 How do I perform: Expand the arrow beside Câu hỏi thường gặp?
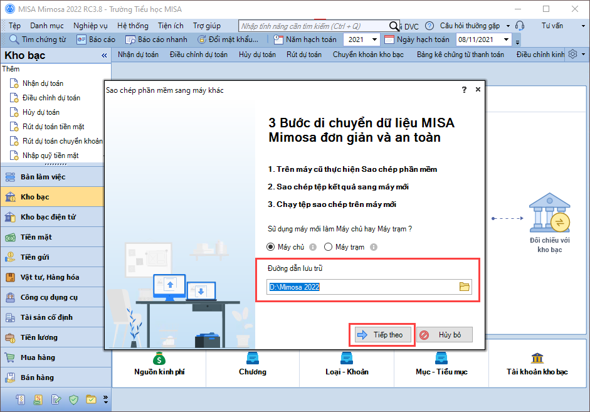tap(508, 26)
